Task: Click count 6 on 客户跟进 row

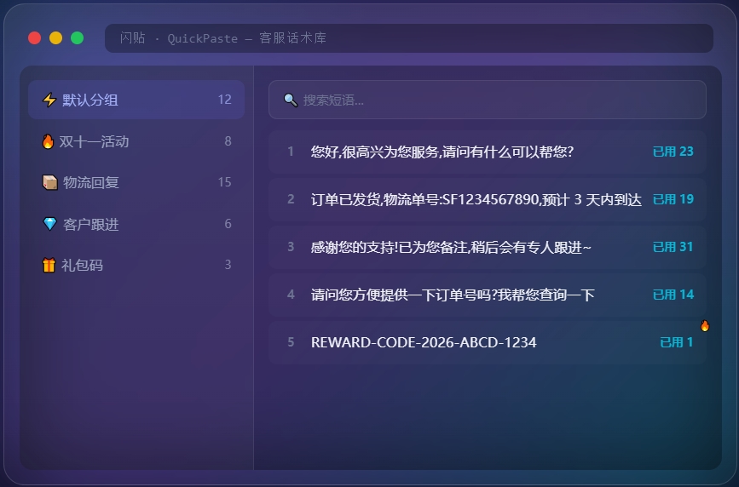Action: tap(228, 223)
